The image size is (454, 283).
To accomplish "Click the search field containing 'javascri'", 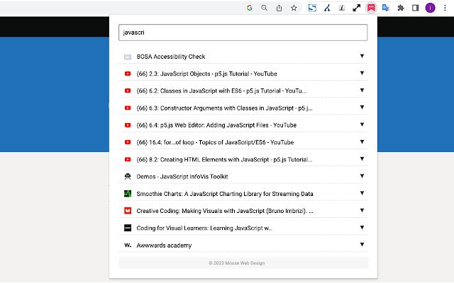I will coord(243,33).
